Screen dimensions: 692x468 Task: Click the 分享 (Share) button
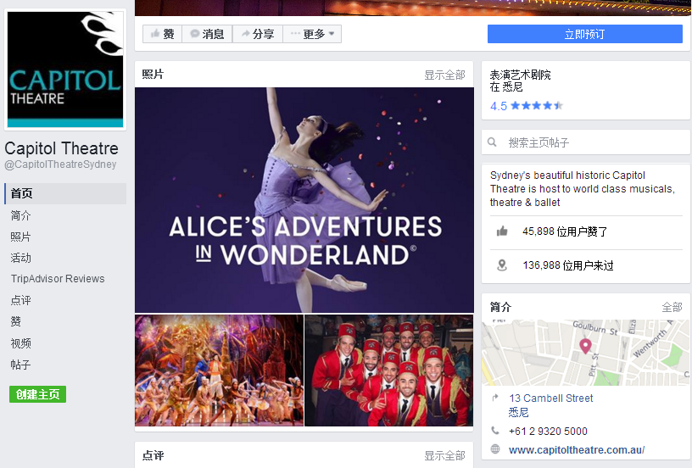click(x=257, y=34)
